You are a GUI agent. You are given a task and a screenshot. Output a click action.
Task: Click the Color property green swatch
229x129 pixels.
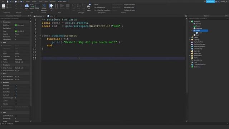click(x=16, y=31)
